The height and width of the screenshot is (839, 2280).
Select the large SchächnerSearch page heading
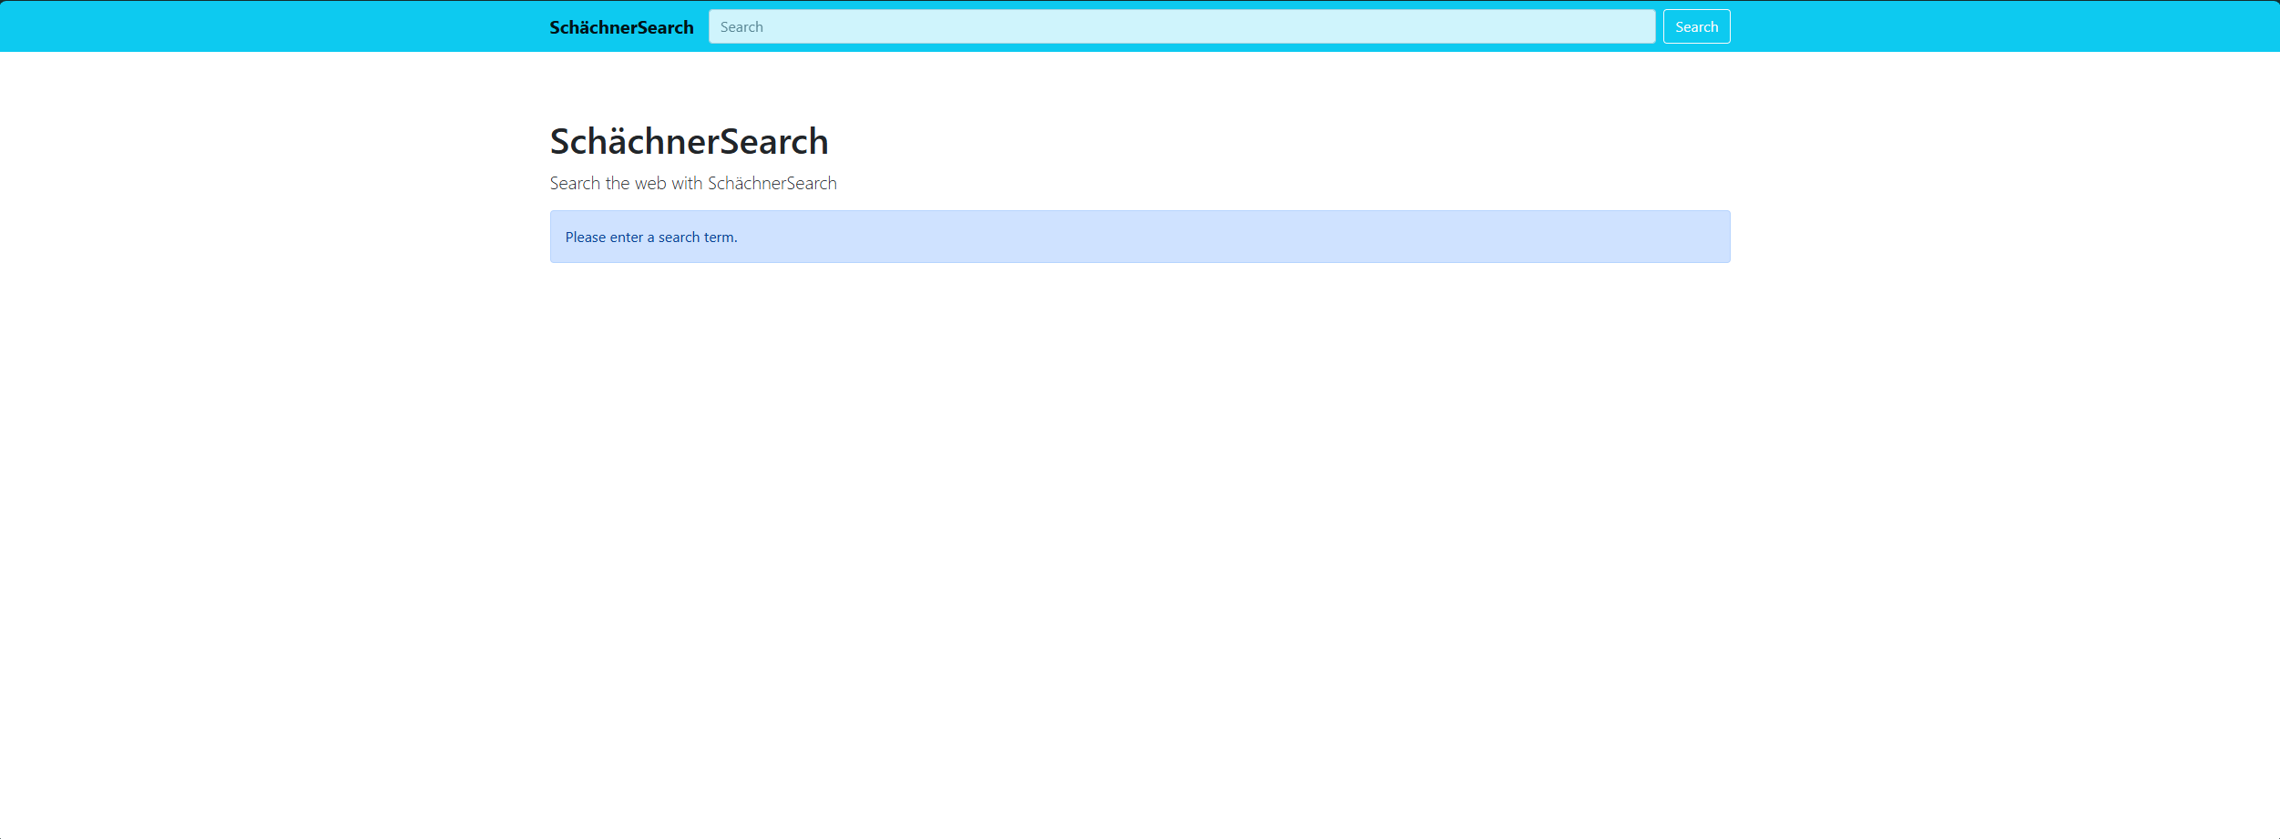[689, 141]
